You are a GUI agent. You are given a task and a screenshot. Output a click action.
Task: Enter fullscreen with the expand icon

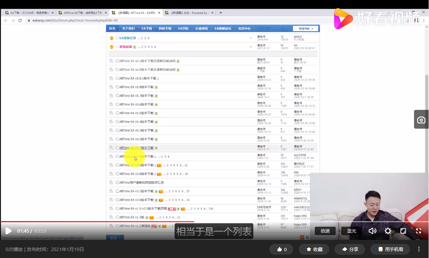coord(419,231)
